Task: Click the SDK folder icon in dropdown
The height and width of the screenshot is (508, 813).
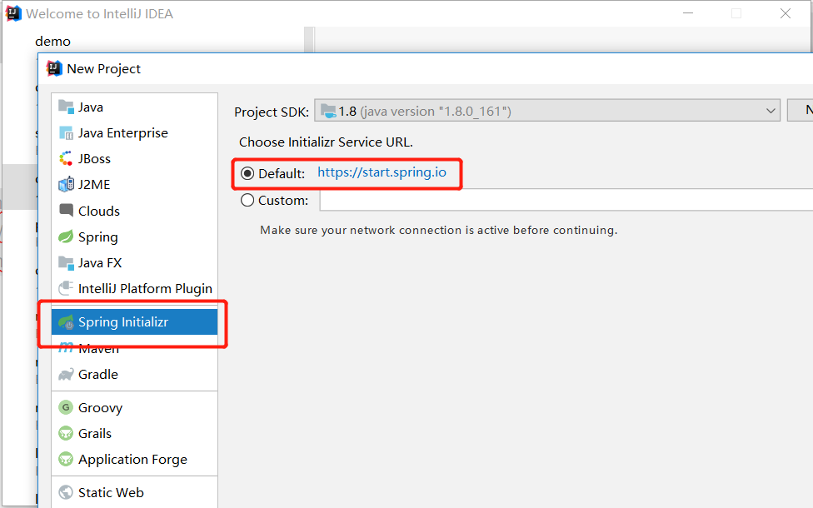Action: pyautogui.click(x=328, y=111)
